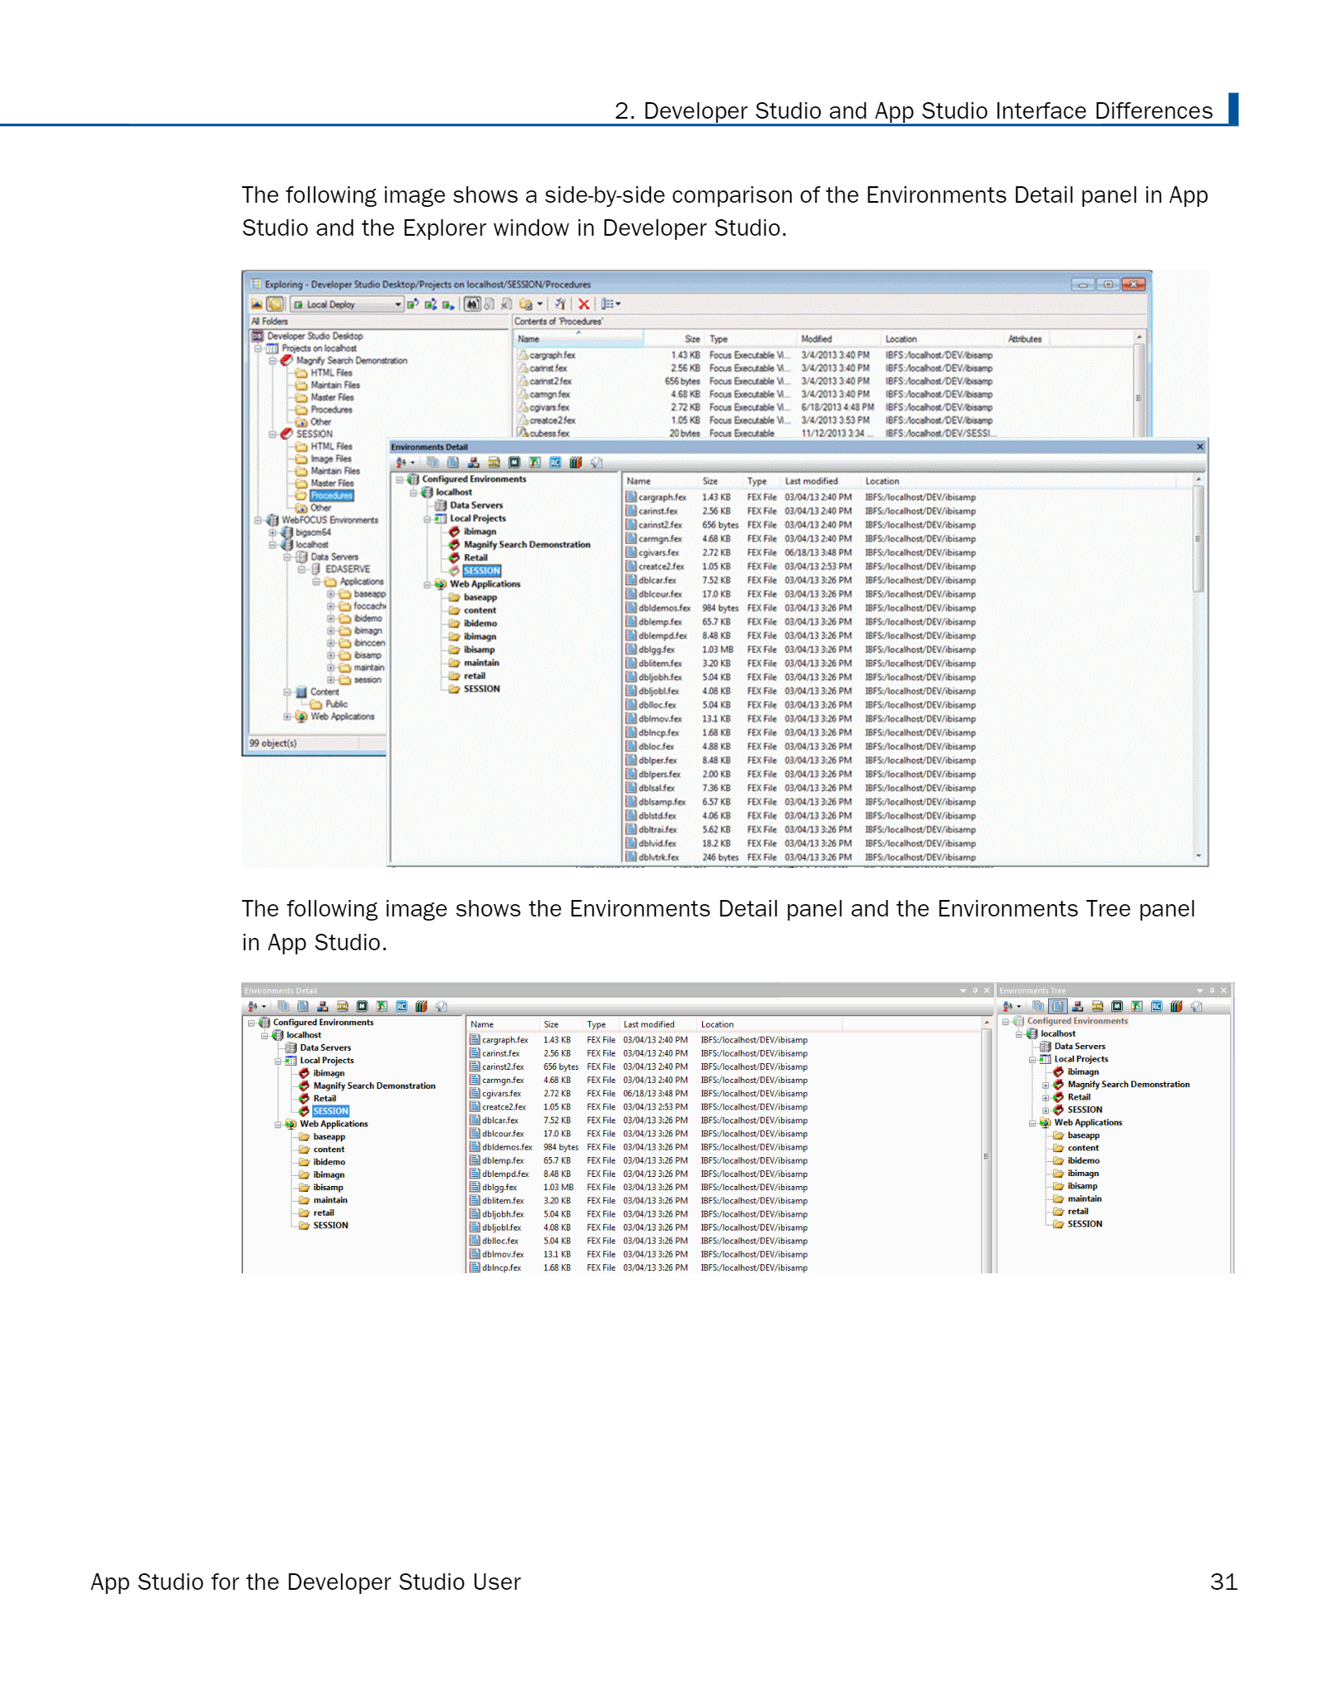
Task: Click the binoculars find icon in Explorer toolbar
Action: pyautogui.click(x=472, y=304)
